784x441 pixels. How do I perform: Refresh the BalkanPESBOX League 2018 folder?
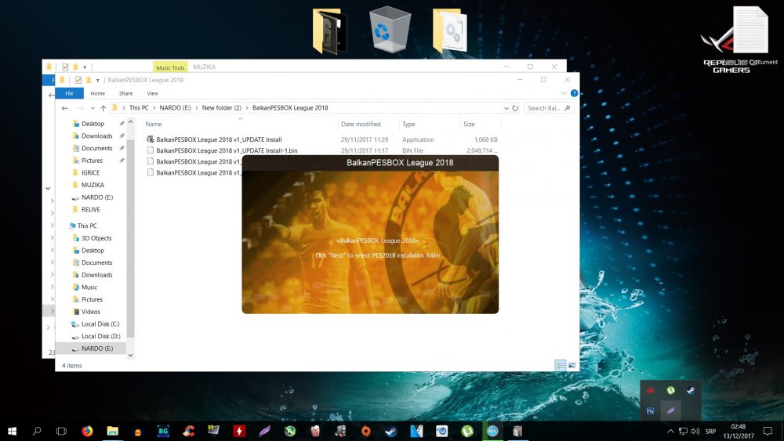515,108
